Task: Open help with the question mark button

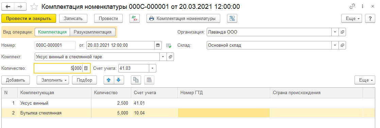Action: coord(370,18)
